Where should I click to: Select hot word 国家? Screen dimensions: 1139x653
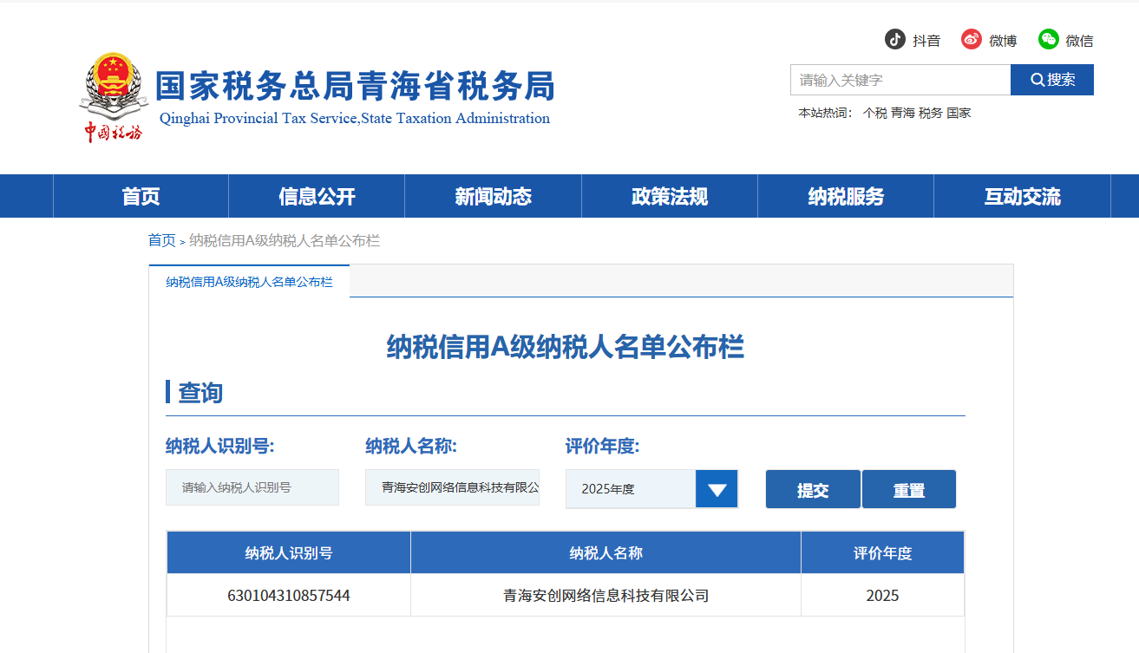click(959, 113)
